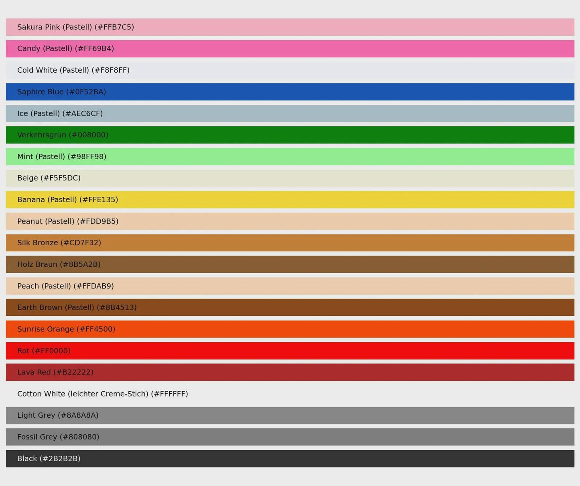Click the Beige #F5F5DC swatch
Image resolution: width=580 pixels, height=486 pixels.
point(290,178)
